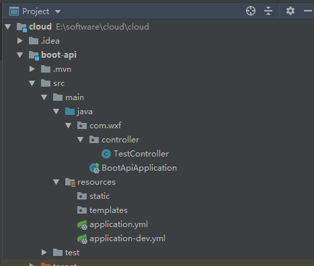Click the TestController class icon
The height and width of the screenshot is (266, 314).
tap(106, 154)
